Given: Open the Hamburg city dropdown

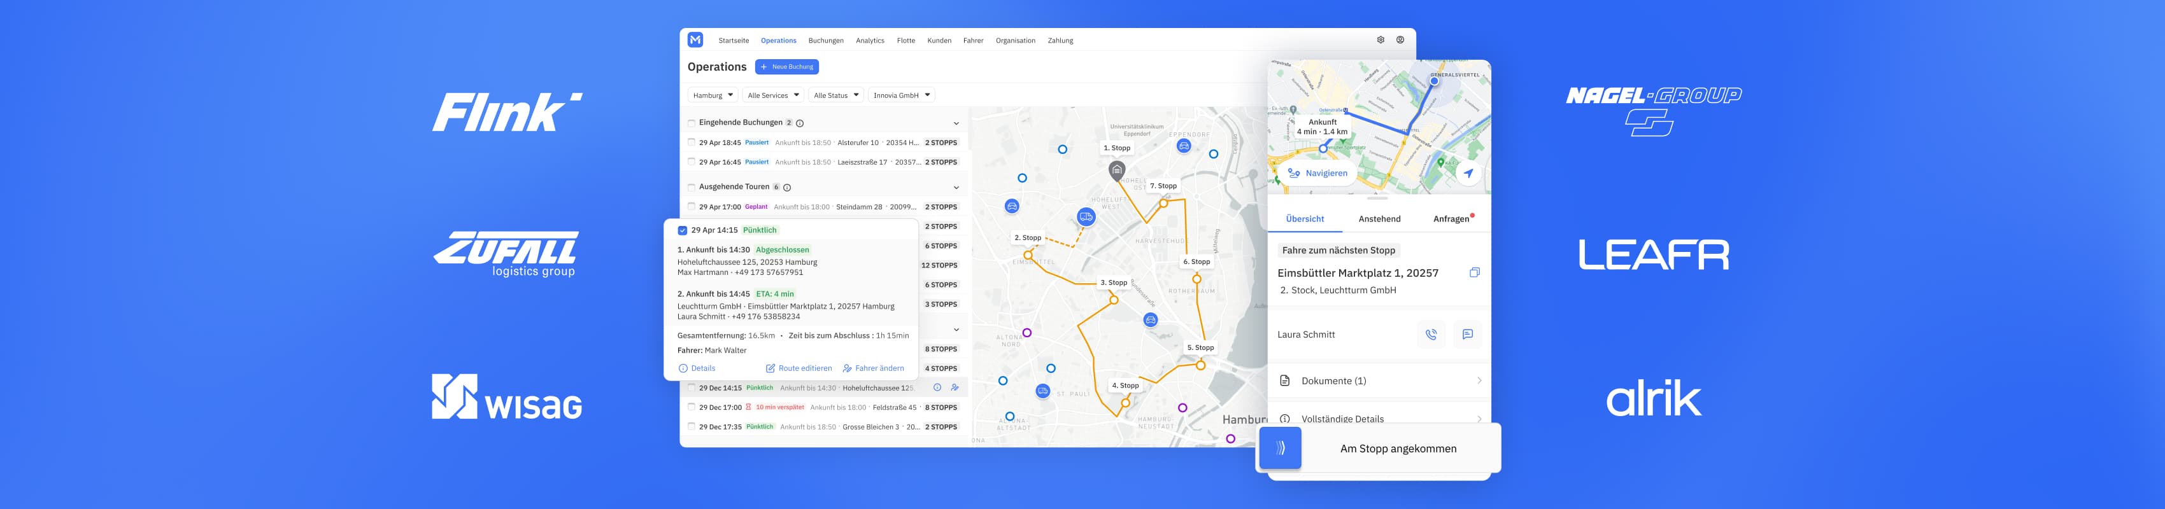Looking at the screenshot, I should pos(713,95).
